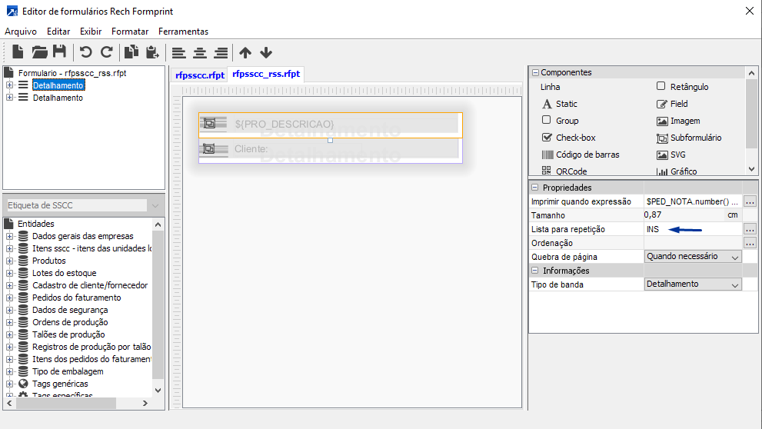Center-align the selection
This screenshot has height=429, width=762.
[200, 52]
